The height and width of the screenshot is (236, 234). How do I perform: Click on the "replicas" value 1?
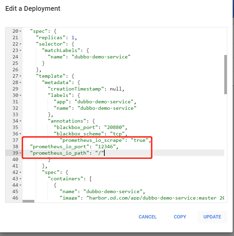coord(77,38)
